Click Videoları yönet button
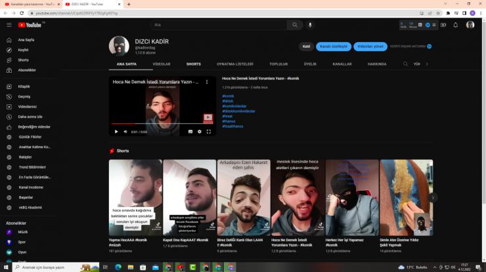486x272 pixels. click(x=370, y=47)
